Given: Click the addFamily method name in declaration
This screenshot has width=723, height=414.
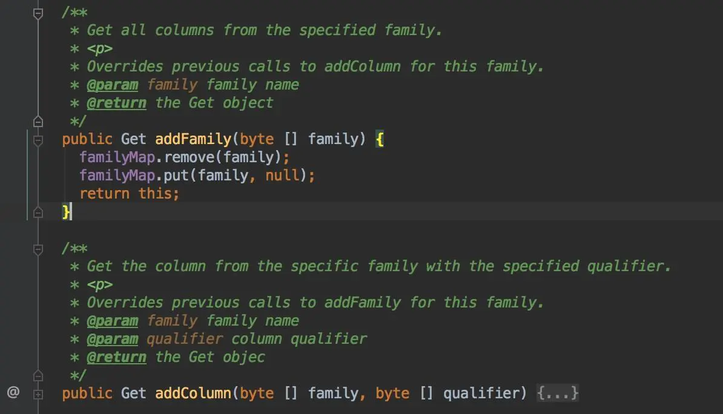Looking at the screenshot, I should tap(193, 139).
